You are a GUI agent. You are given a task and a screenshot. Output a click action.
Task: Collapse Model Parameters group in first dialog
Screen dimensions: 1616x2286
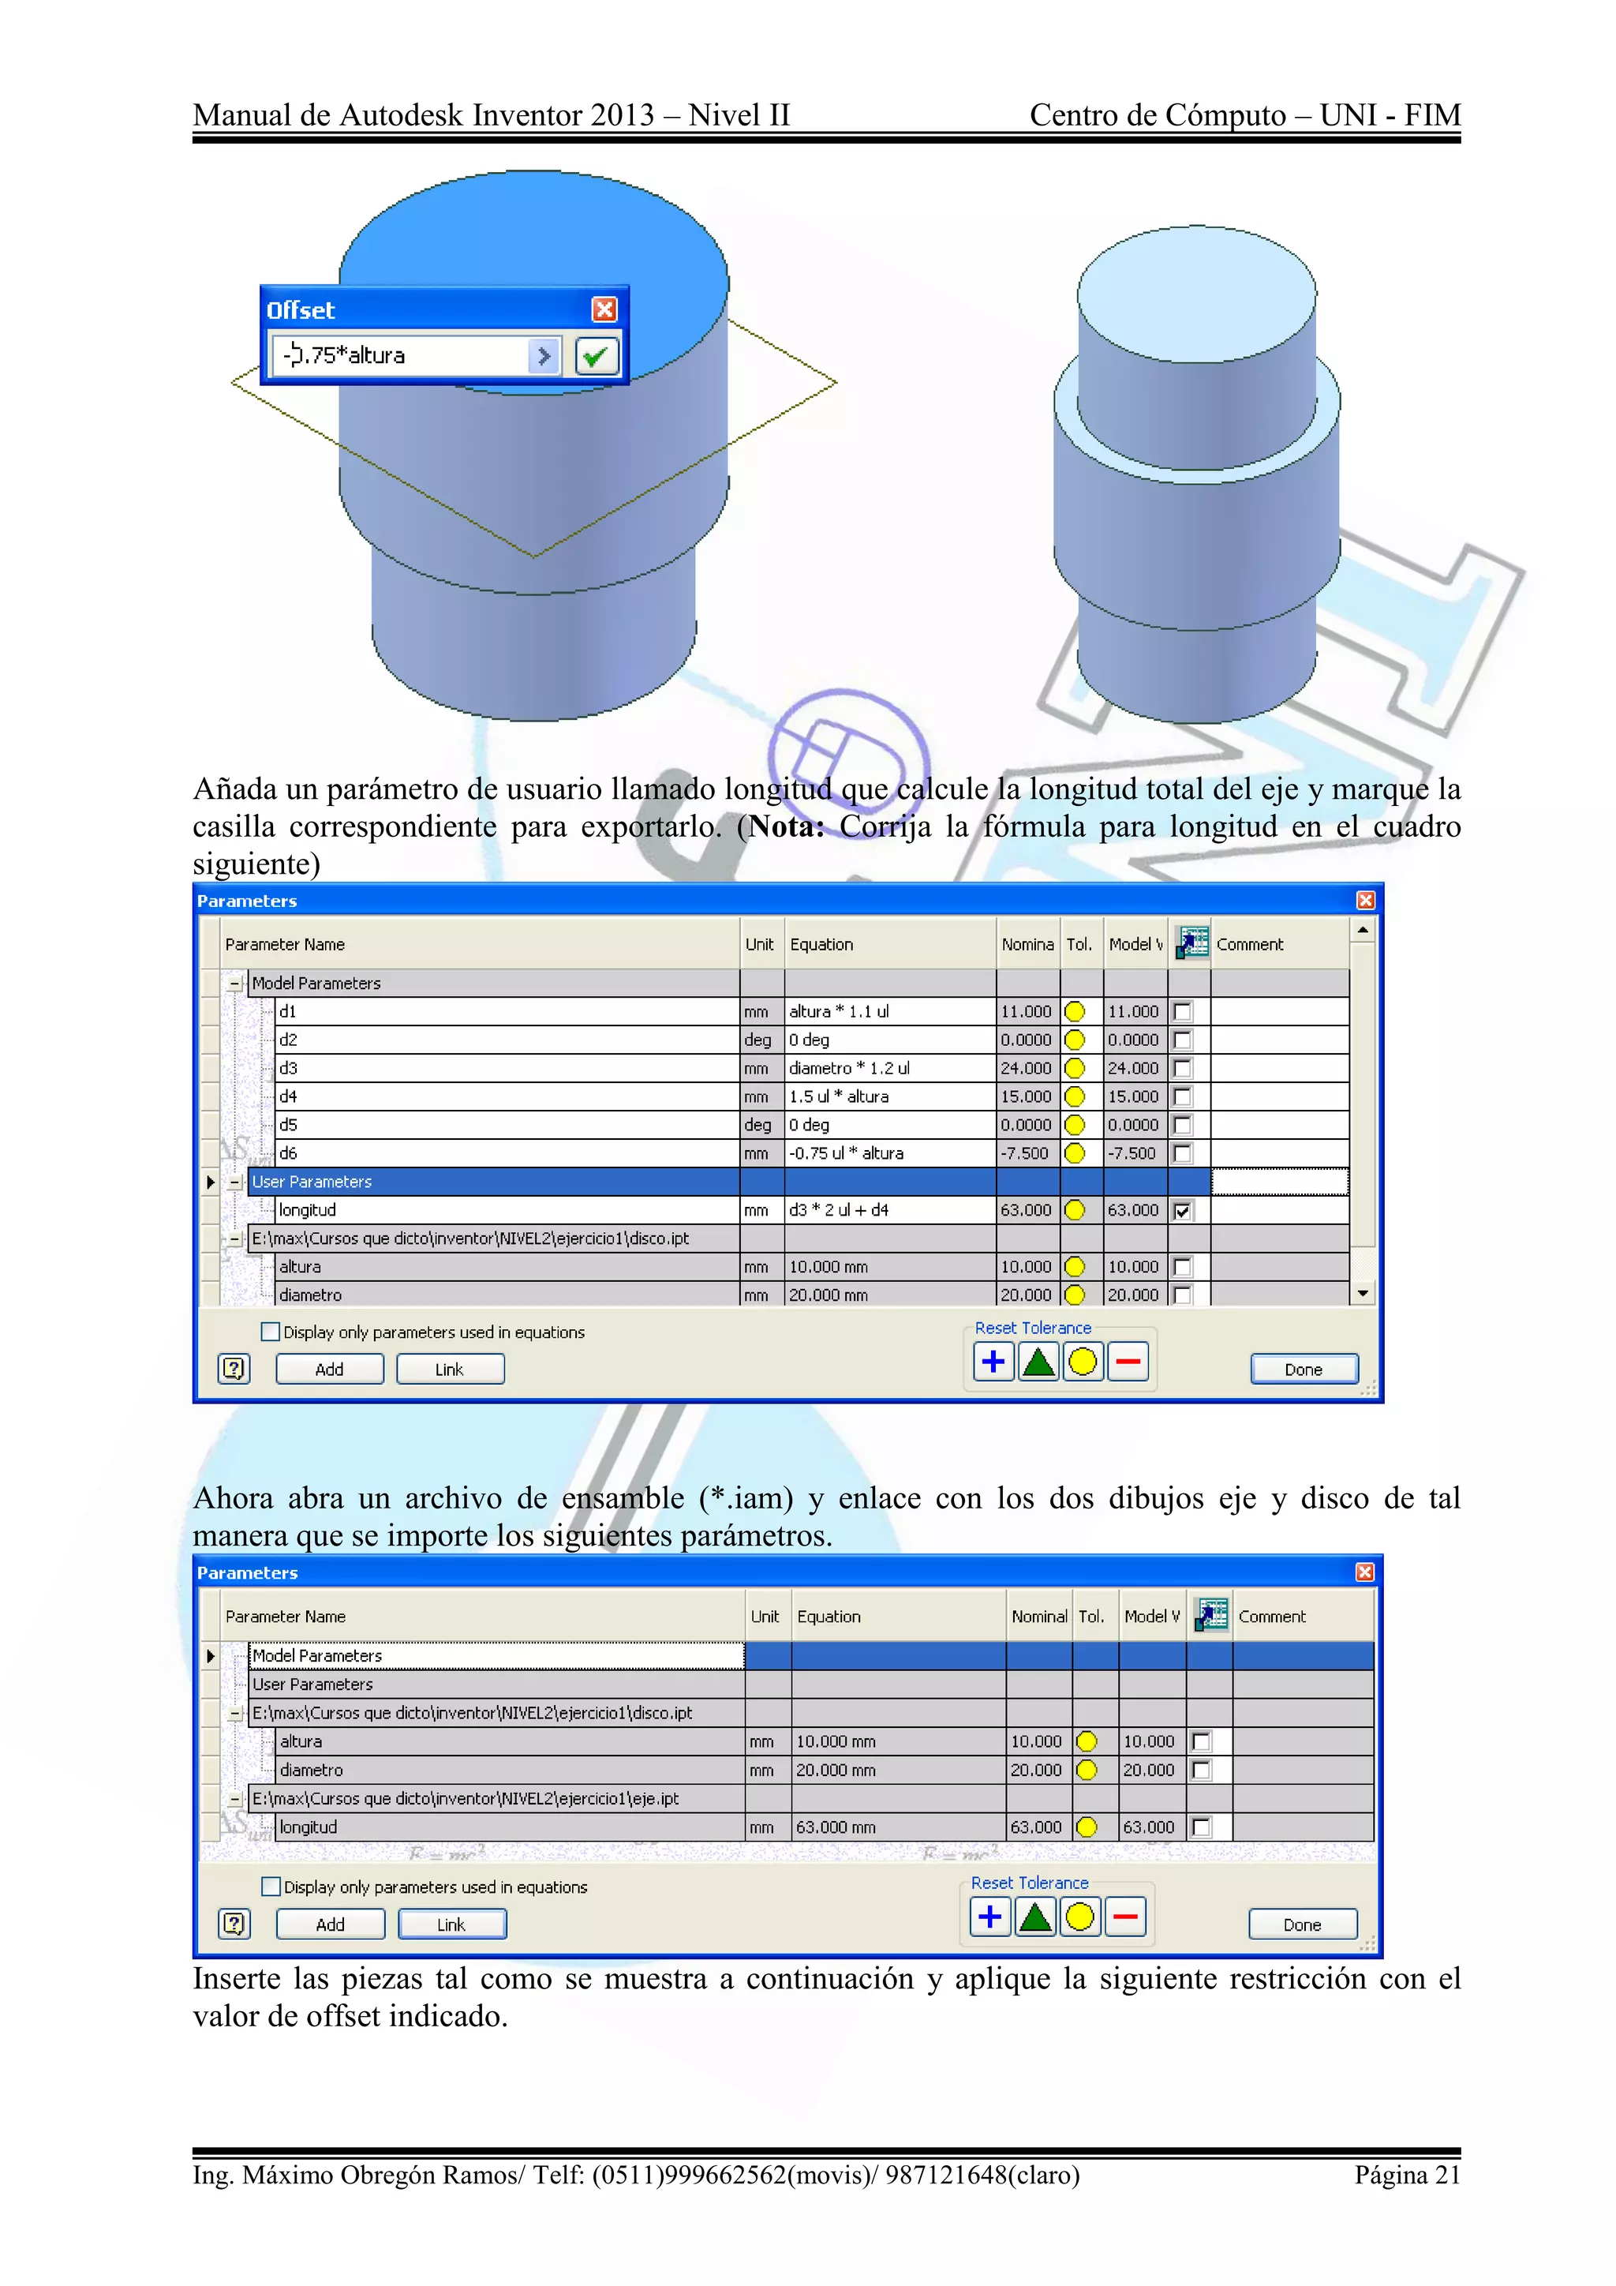pyautogui.click(x=235, y=984)
